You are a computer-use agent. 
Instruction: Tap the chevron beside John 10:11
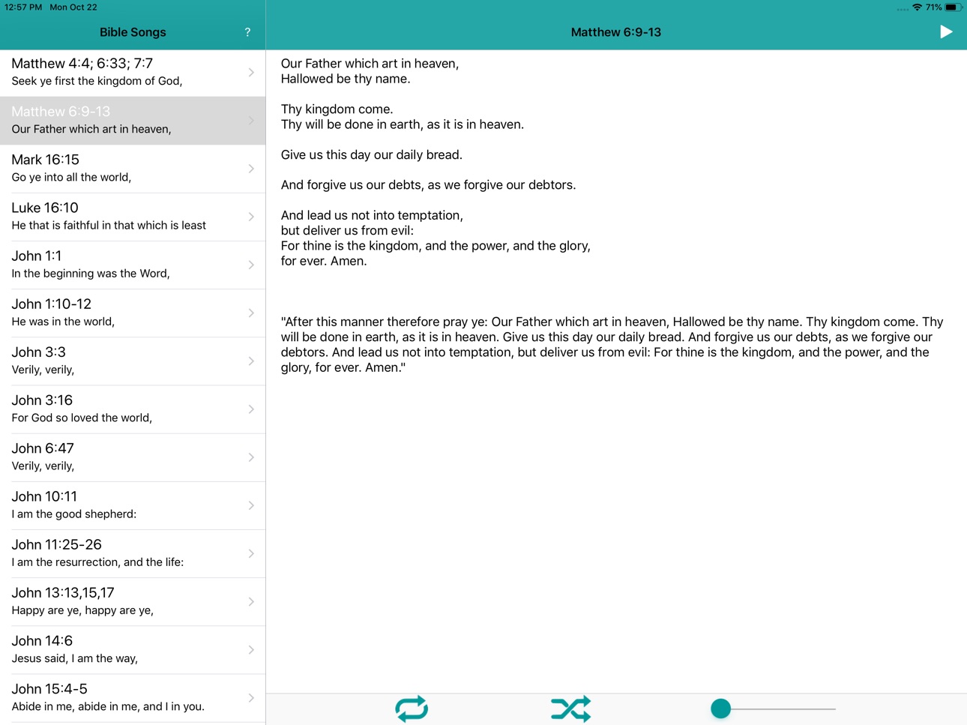click(251, 505)
